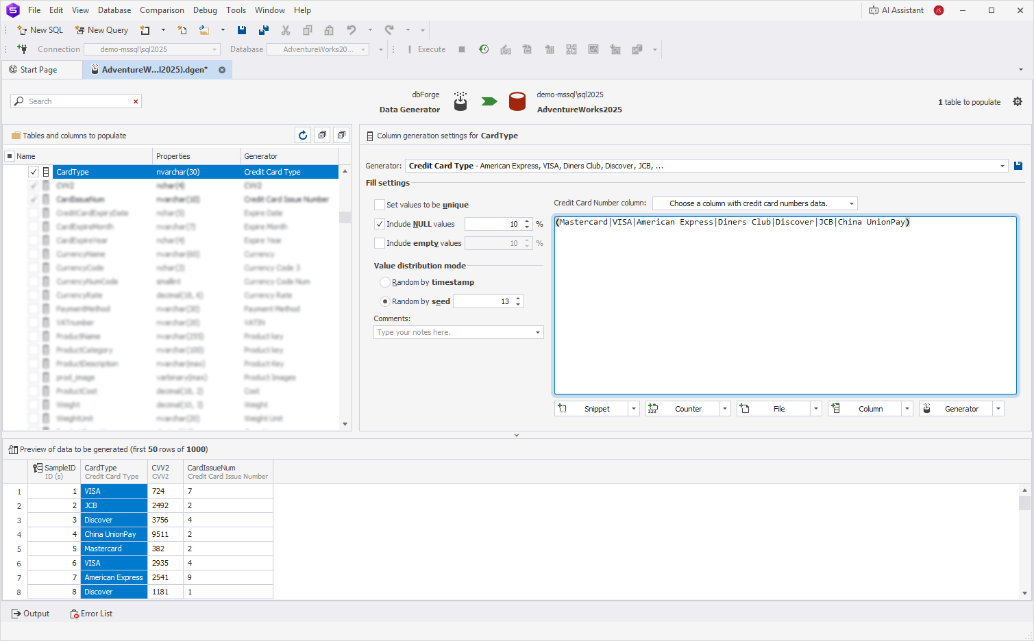
Task: Undo the last action with the arrow icon
Action: pos(352,30)
